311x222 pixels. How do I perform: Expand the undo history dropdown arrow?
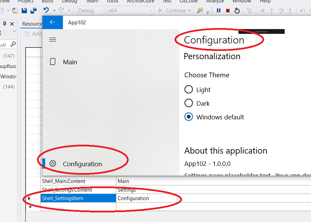click(x=54, y=11)
